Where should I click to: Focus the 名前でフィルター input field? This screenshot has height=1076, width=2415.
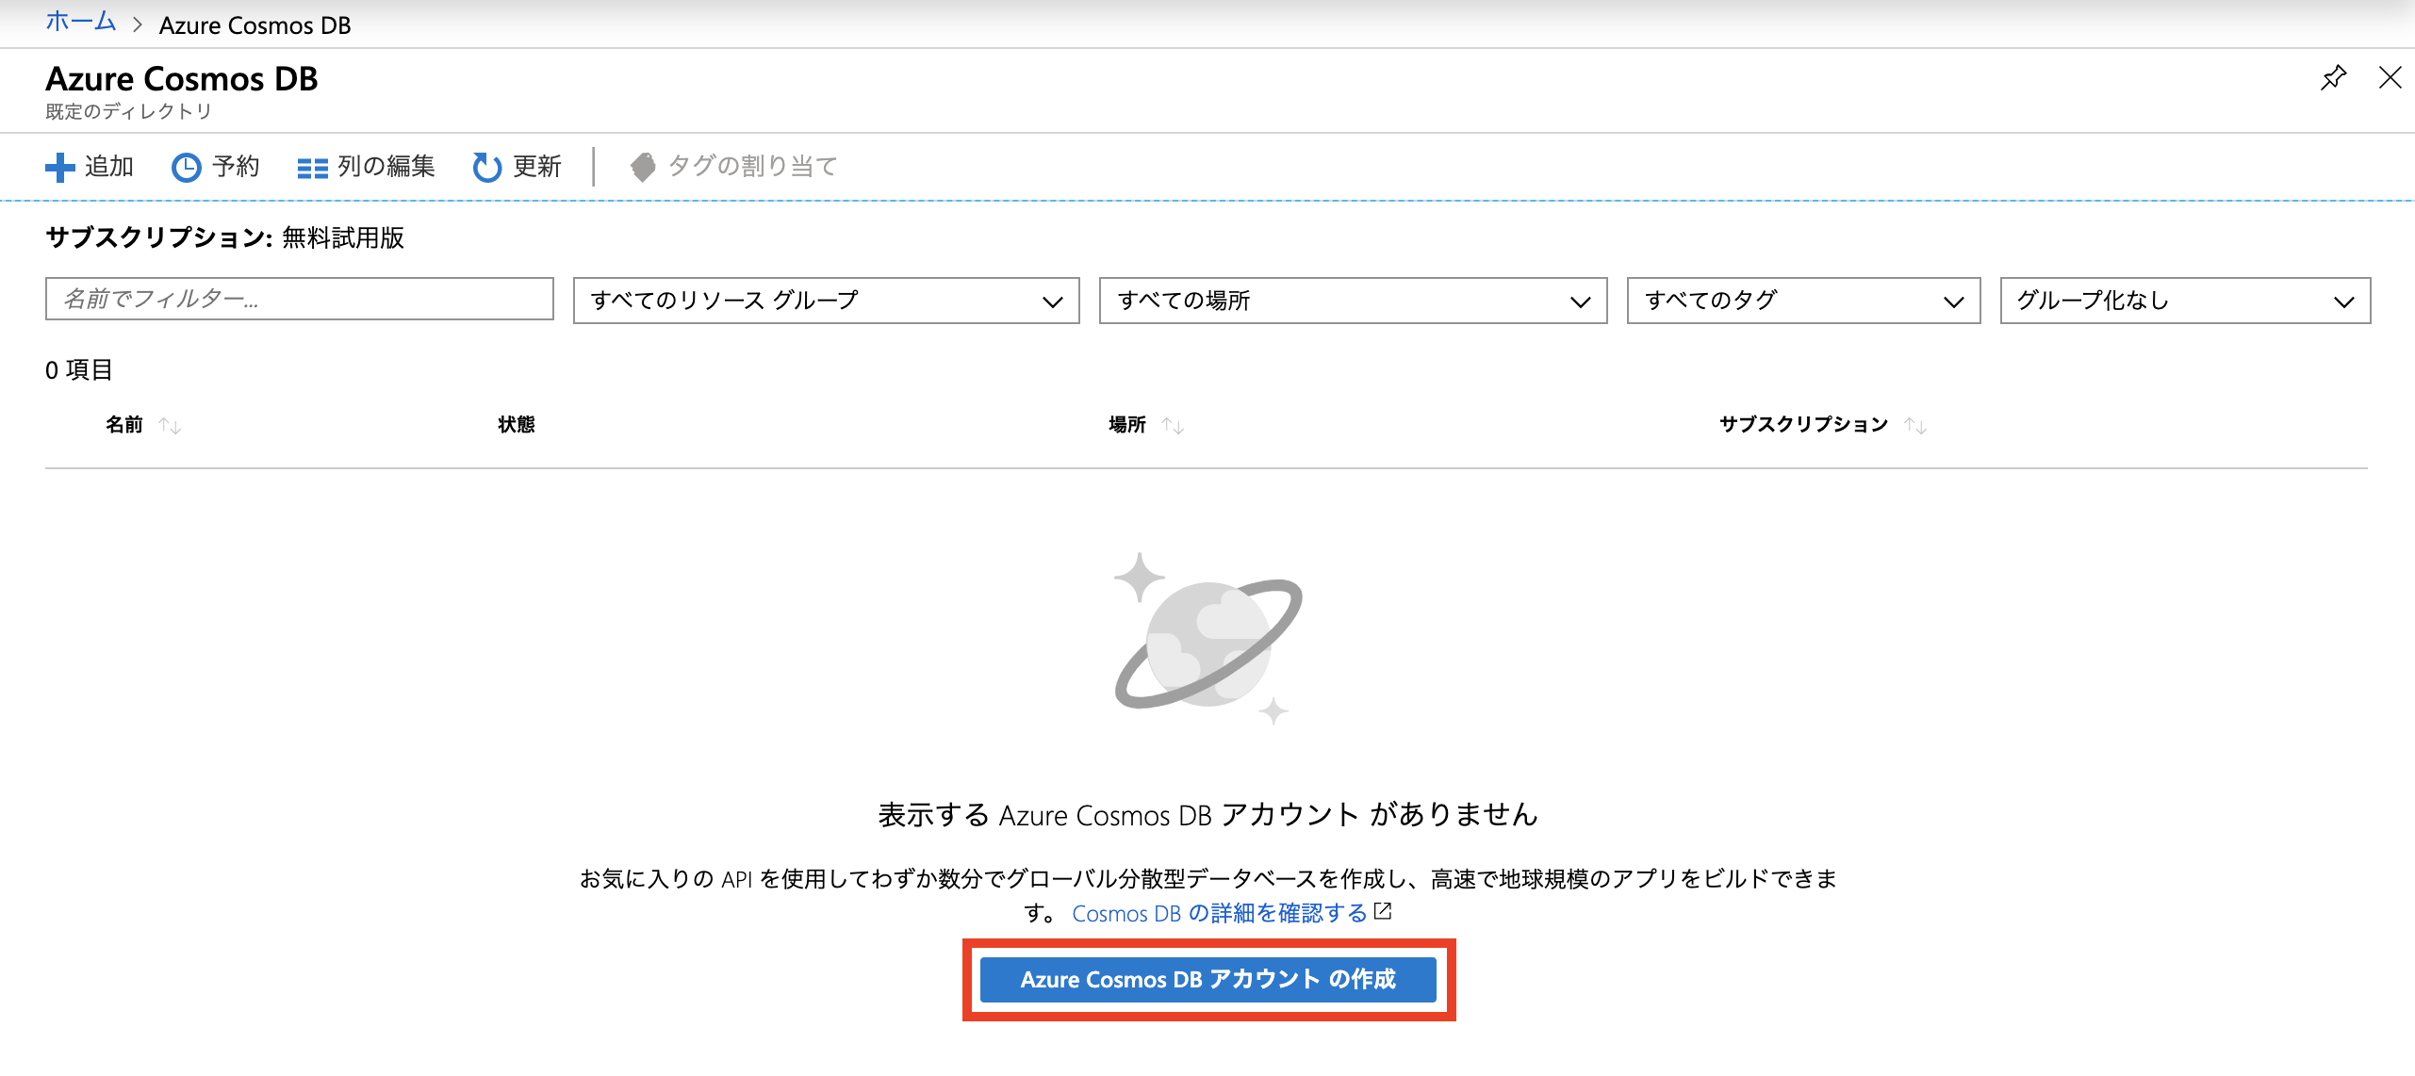[299, 300]
